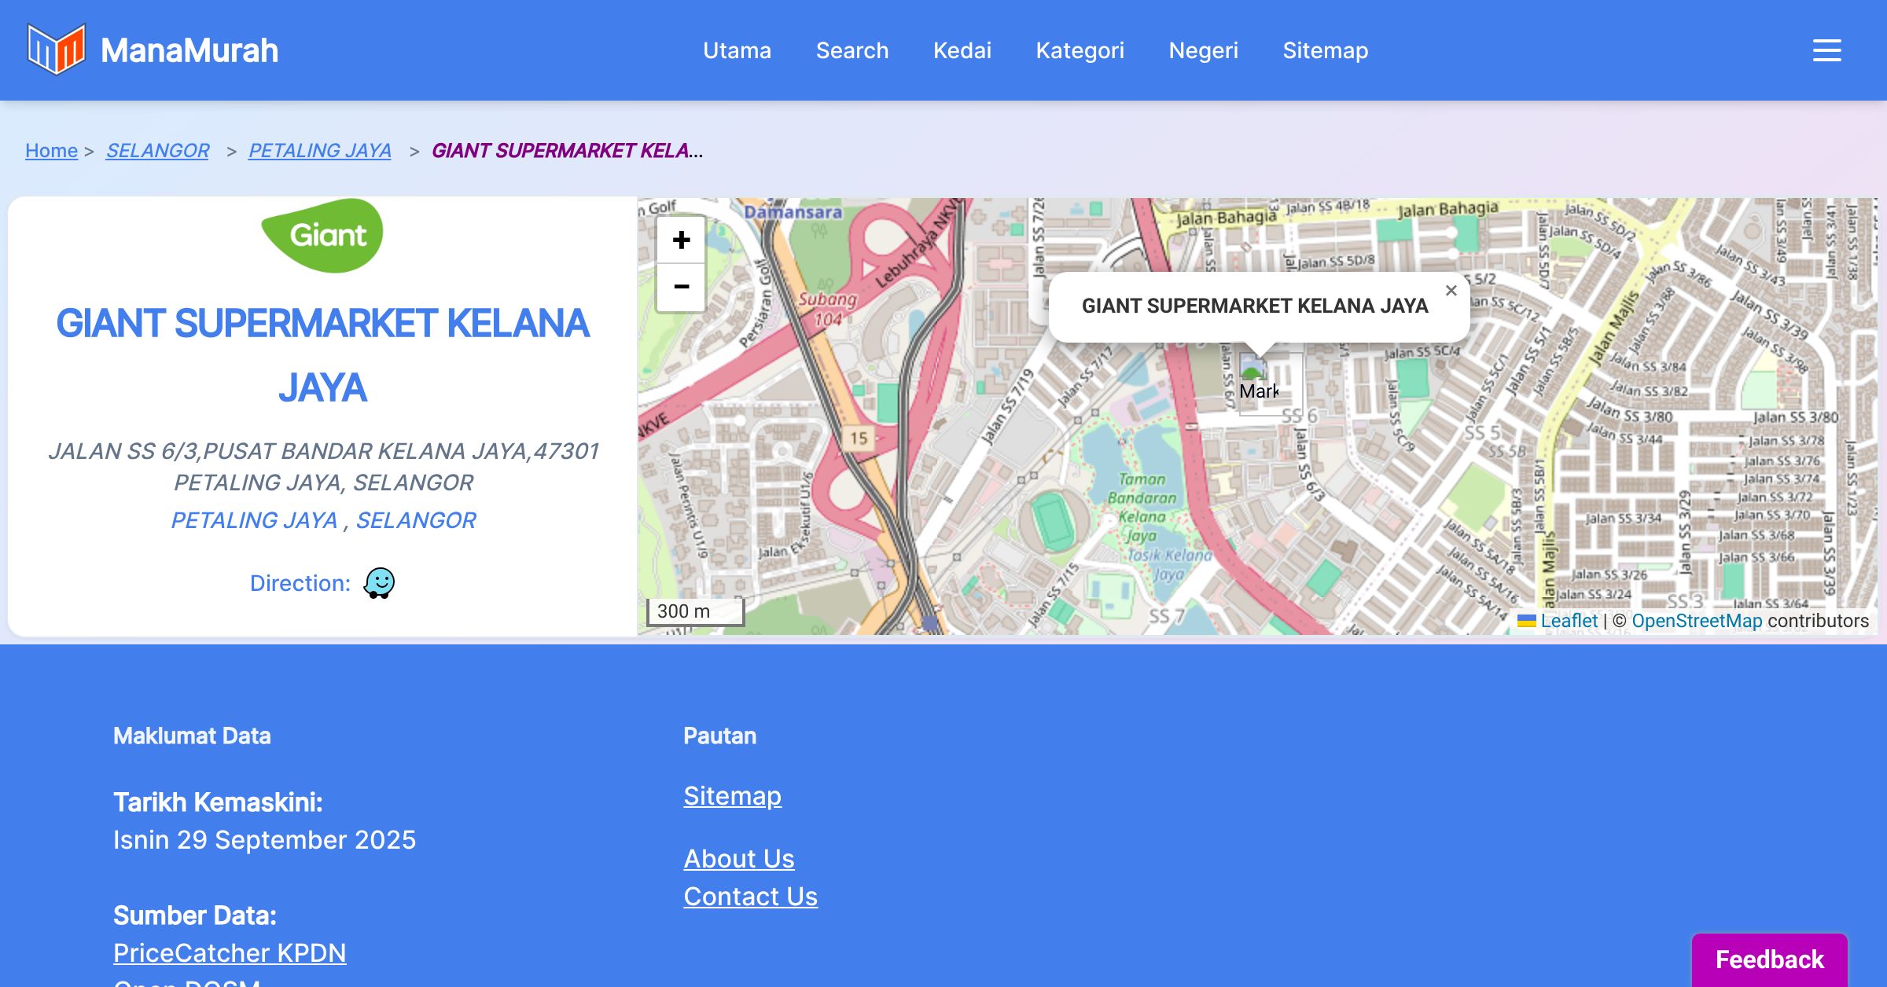The image size is (1887, 987).
Task: Click the Giant store logo
Action: 322,235
